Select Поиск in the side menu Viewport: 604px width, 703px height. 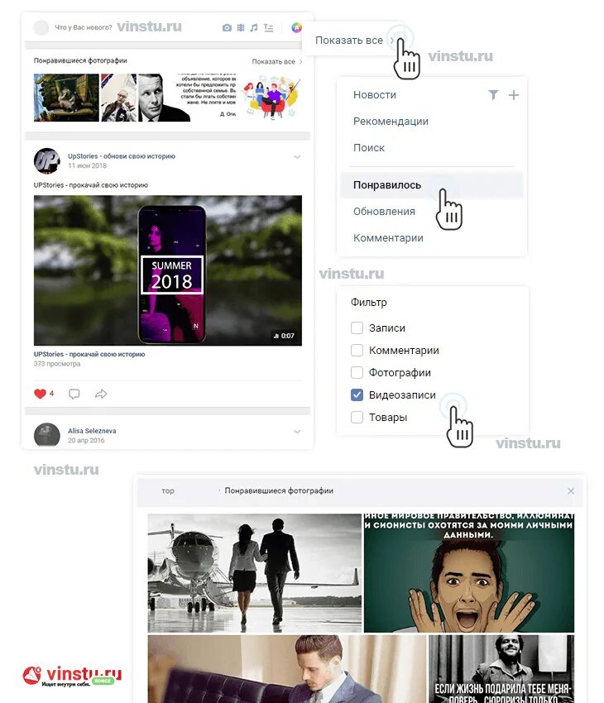(368, 147)
